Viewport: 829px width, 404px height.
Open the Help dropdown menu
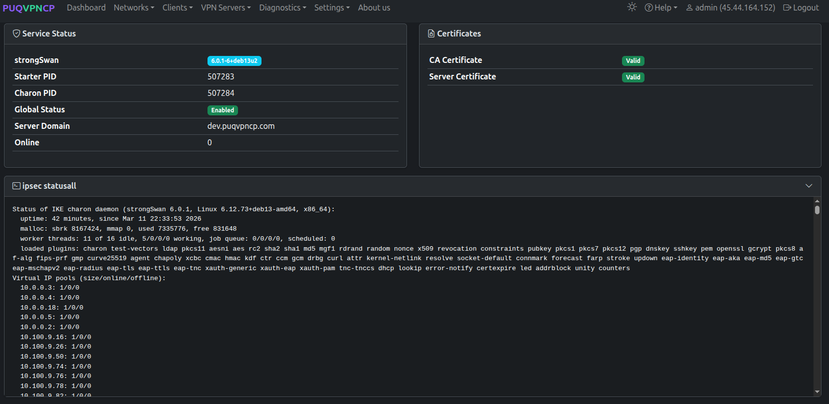[661, 7]
